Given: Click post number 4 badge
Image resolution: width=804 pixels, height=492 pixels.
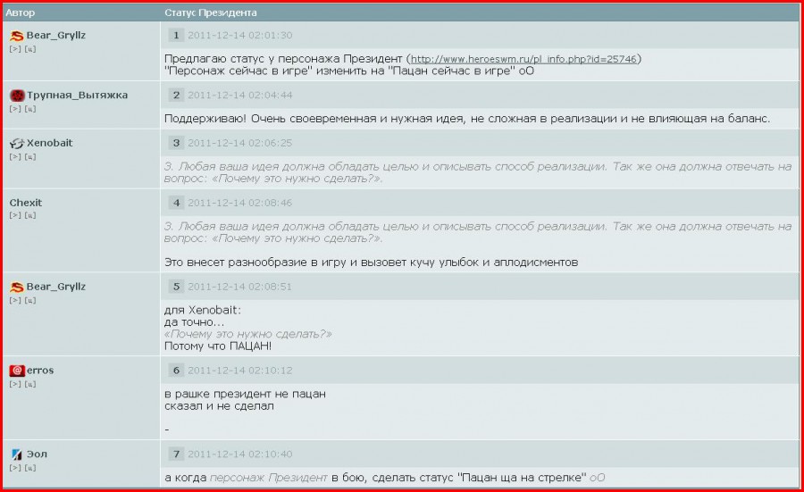Looking at the screenshot, I should pyautogui.click(x=176, y=203).
